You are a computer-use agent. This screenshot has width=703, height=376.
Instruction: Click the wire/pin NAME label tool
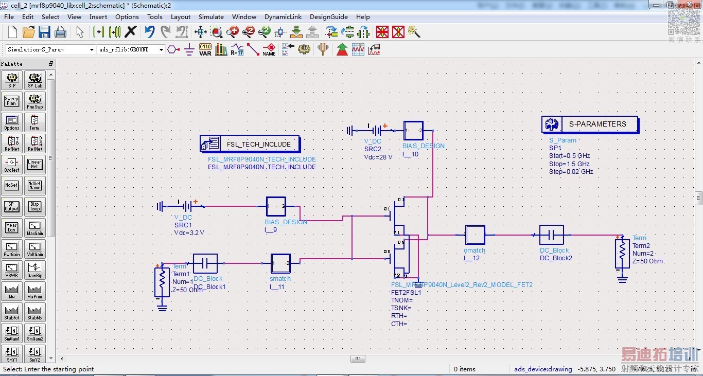[269, 49]
